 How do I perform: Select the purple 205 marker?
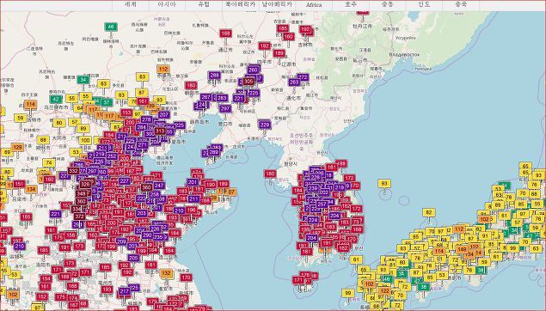pyautogui.click(x=133, y=258)
